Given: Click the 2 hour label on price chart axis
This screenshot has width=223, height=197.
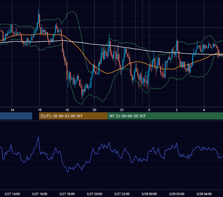Looking at the screenshot, I should click(x=177, y=110).
